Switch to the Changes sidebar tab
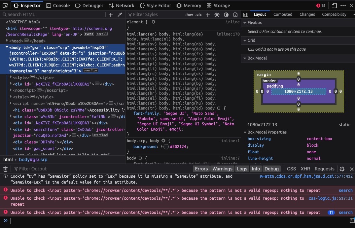 (307, 14)
